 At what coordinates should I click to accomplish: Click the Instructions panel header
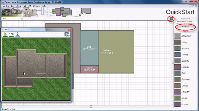pyautogui.click(x=185, y=19)
